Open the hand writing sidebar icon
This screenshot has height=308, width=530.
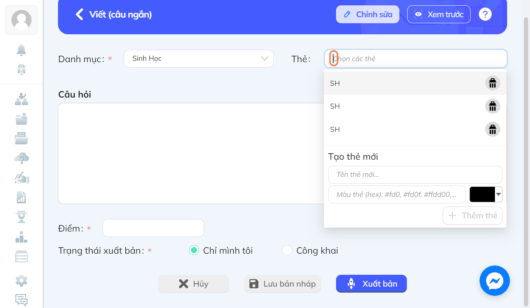pyautogui.click(x=21, y=178)
